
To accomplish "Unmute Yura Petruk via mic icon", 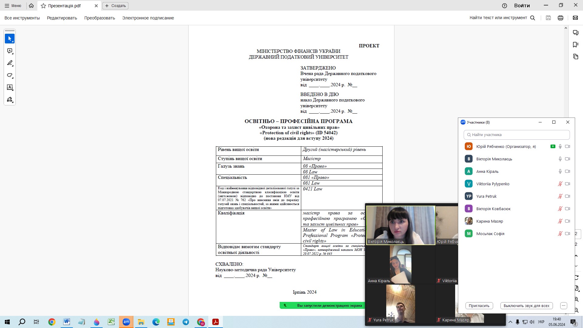I will 560,196.
